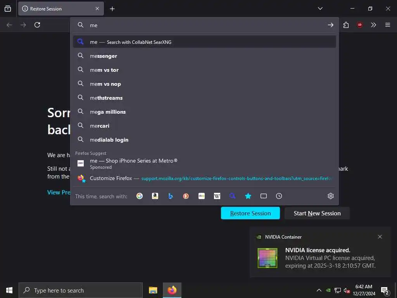Image resolution: width=397 pixels, height=298 pixels.
Task: Search this time with Wikipedia
Action: pos(217,196)
